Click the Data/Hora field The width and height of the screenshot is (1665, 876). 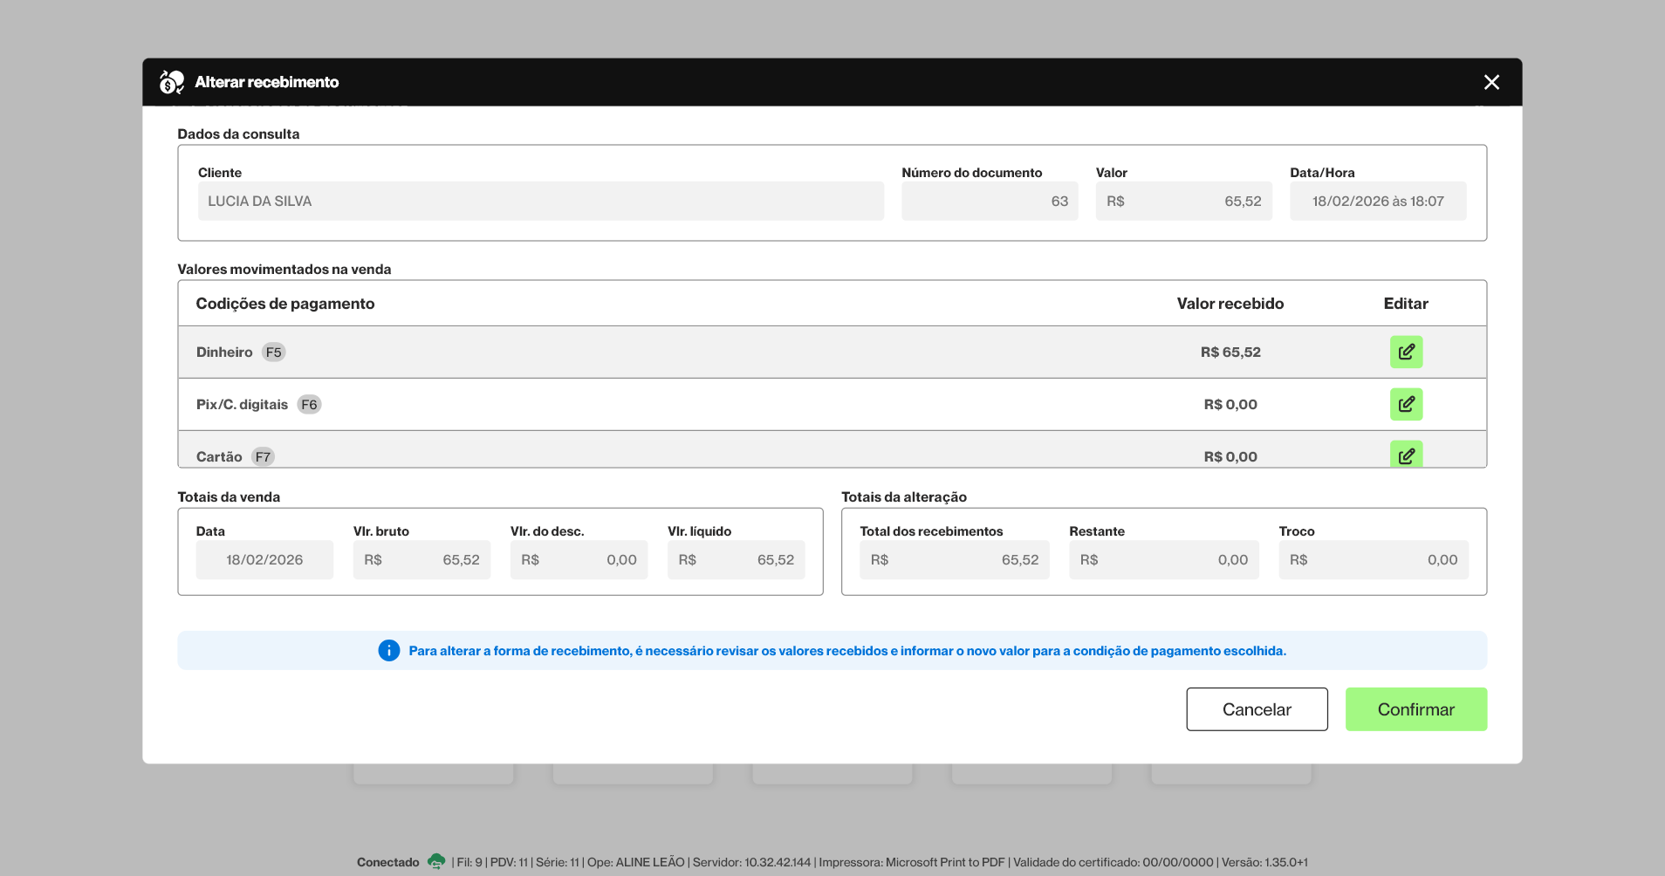click(x=1377, y=202)
